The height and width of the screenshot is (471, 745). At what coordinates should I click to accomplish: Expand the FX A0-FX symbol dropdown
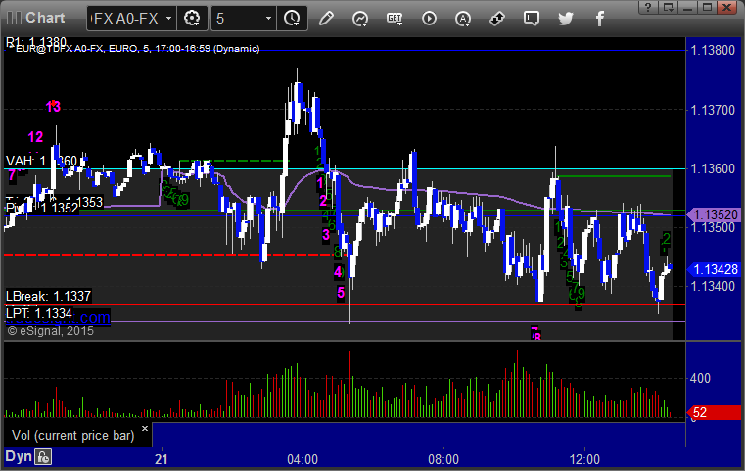pyautogui.click(x=168, y=19)
